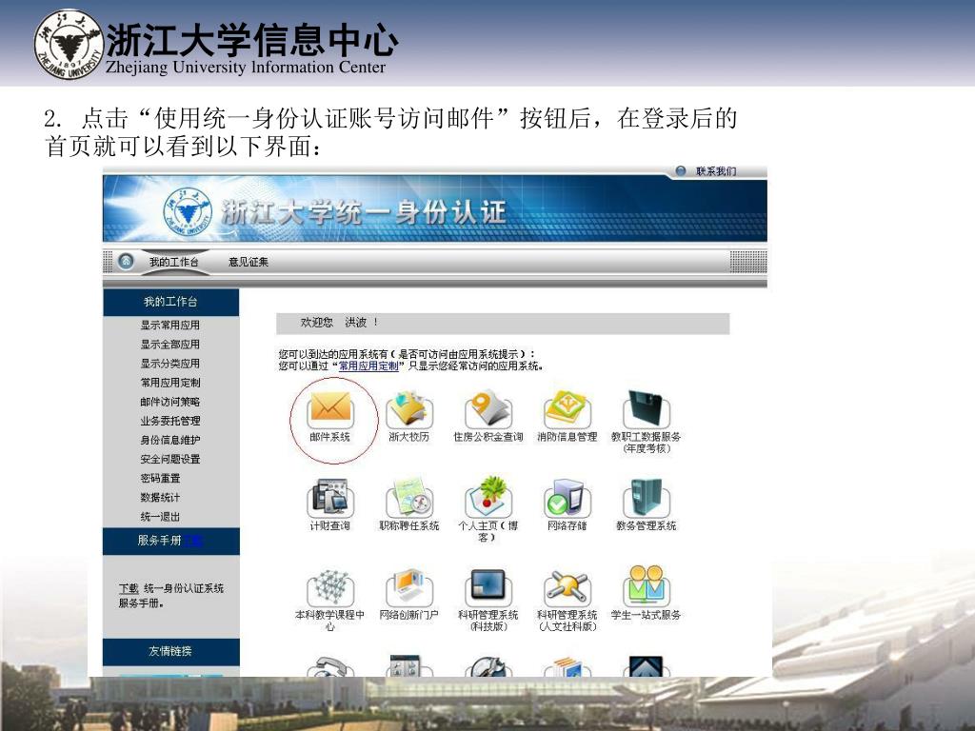This screenshot has height=731, width=975.
Task: Choose 显示全部应用 in the sidebar
Action: 170,345
